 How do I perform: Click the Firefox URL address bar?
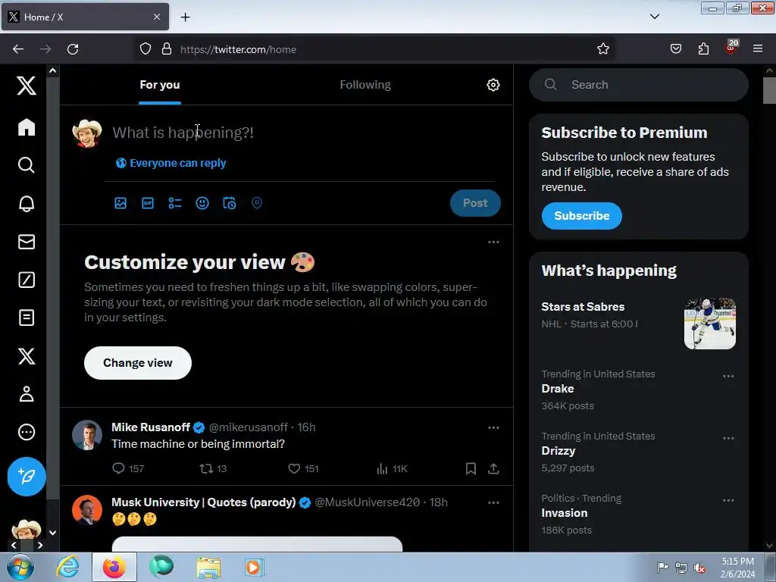pos(376,49)
